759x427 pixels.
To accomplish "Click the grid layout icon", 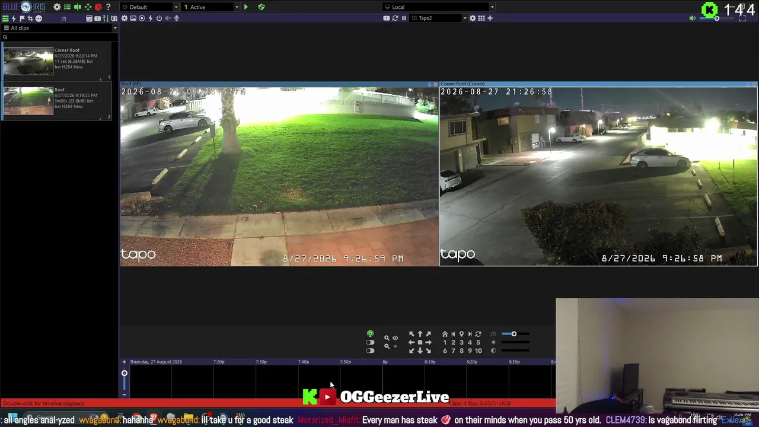I will [481, 18].
